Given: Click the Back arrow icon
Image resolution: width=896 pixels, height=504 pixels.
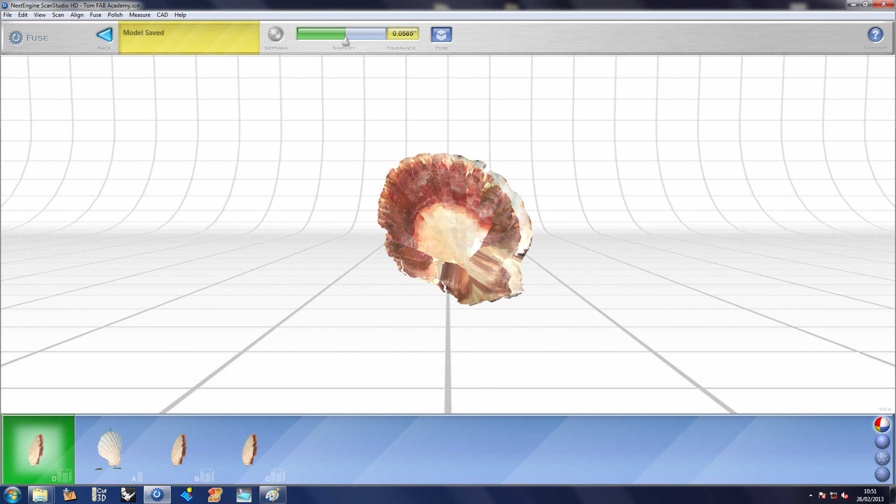Looking at the screenshot, I should click(105, 35).
